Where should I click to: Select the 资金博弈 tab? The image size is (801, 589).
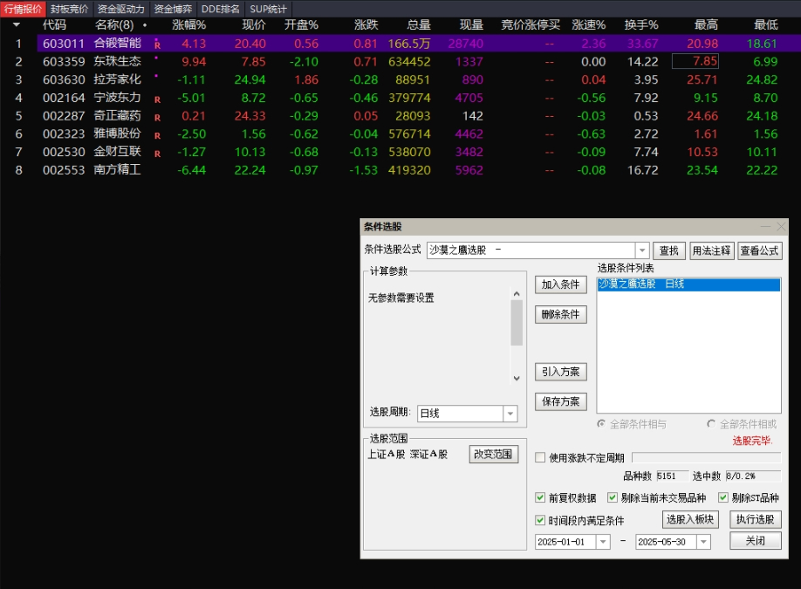[x=173, y=9]
